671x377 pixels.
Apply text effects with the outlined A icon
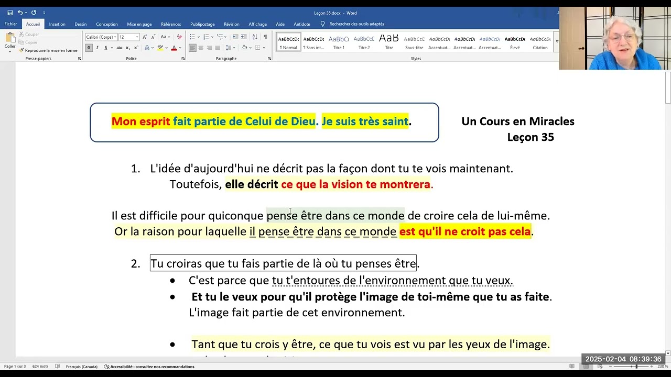point(147,48)
